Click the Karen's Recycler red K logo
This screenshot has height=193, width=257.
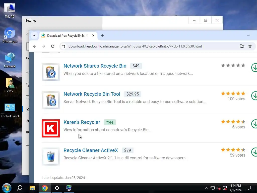(51, 128)
